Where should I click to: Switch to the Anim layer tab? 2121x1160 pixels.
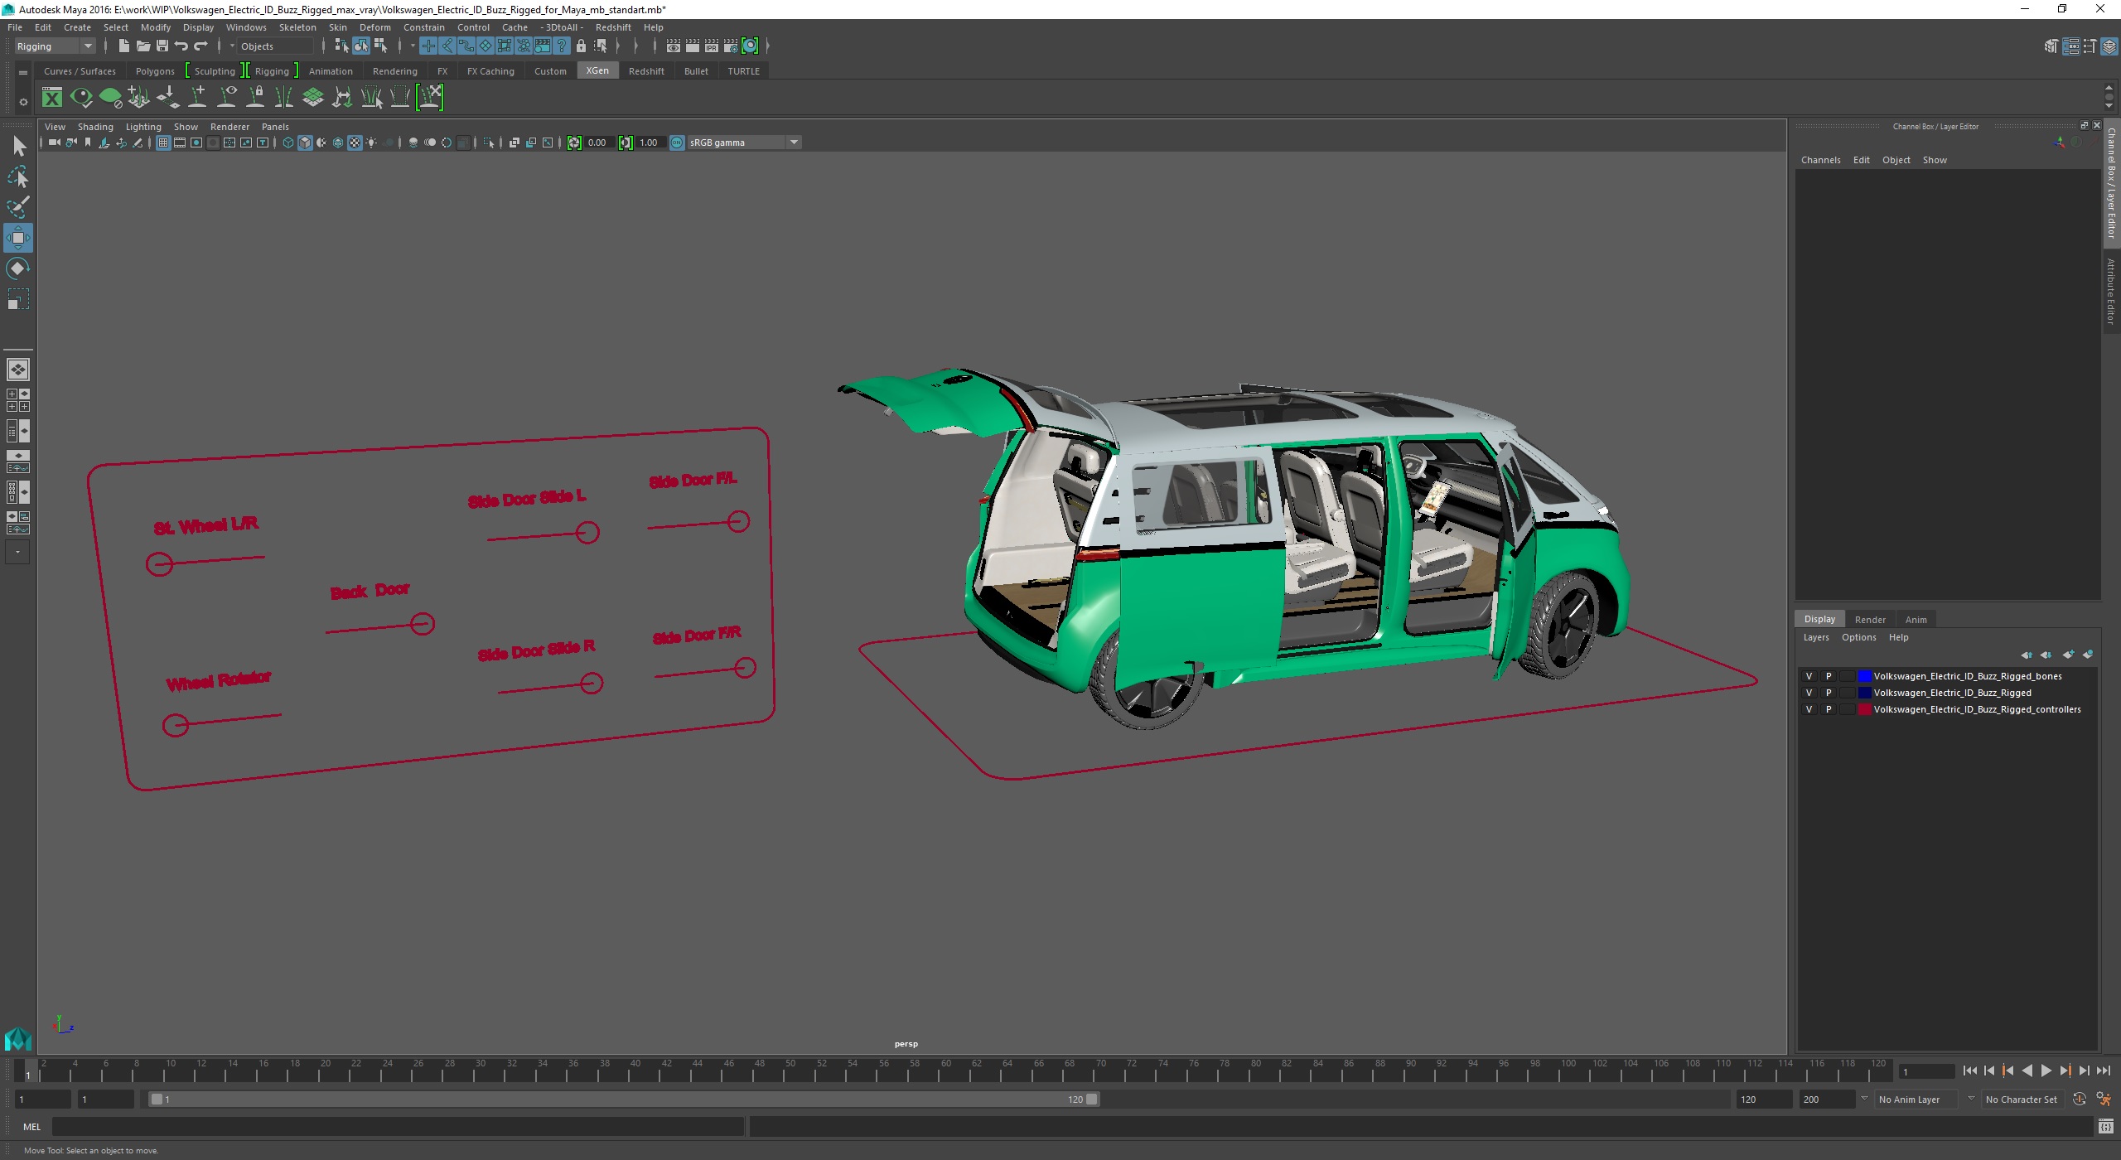1916,620
